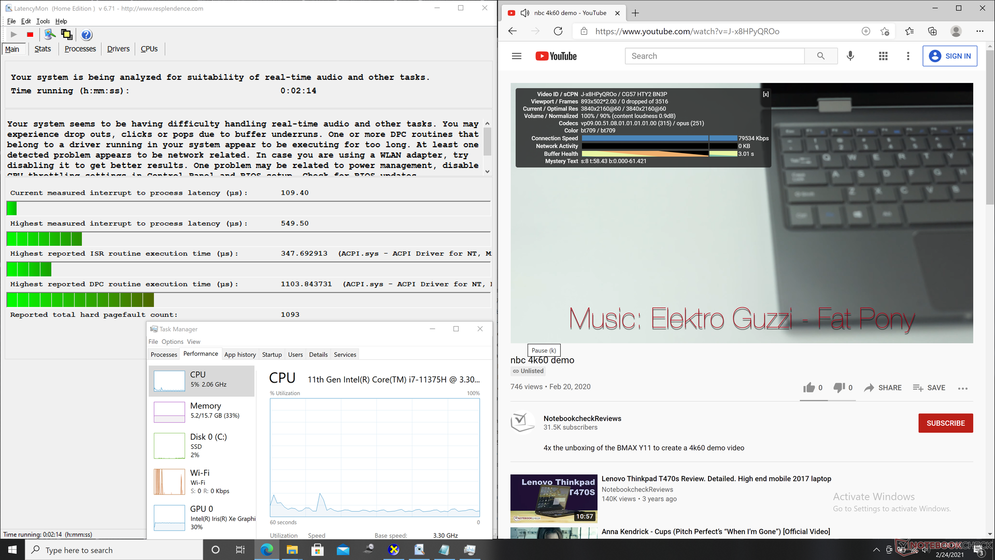Open LatencyMon Help menu

(x=61, y=21)
